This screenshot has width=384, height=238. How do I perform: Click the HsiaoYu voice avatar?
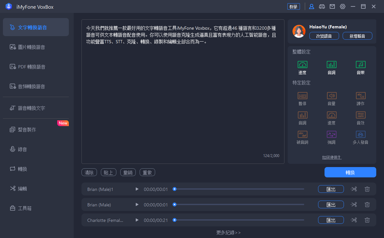click(x=299, y=31)
